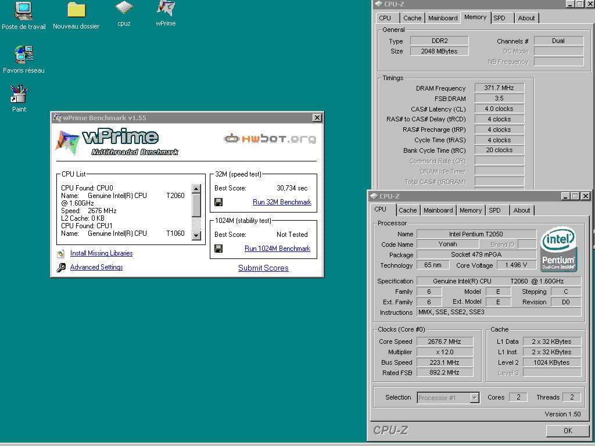The image size is (595, 446).
Task: Click the Core Voltage 1.496 V field
Action: (x=516, y=265)
